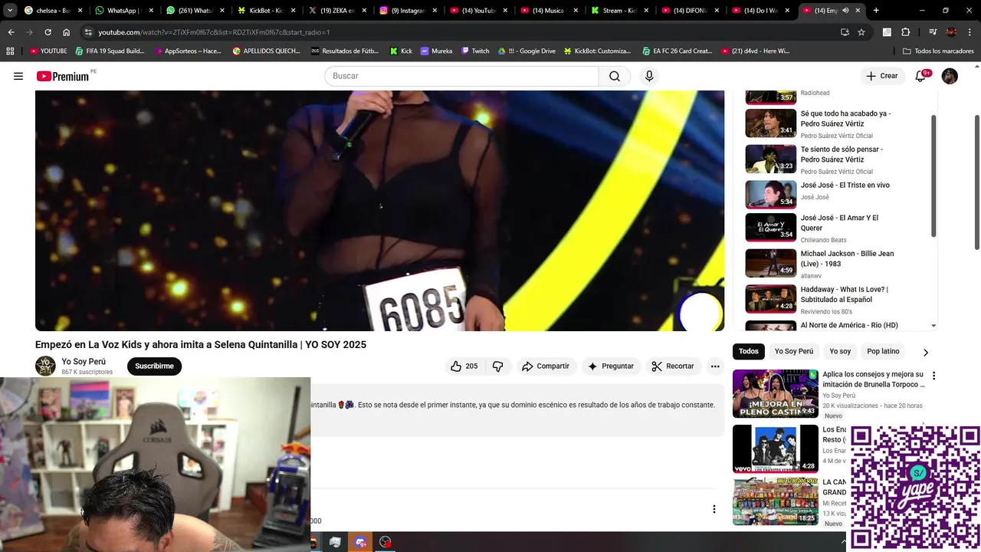This screenshot has width=981, height=552.
Task: Open Chrome home page button
Action: tap(66, 32)
